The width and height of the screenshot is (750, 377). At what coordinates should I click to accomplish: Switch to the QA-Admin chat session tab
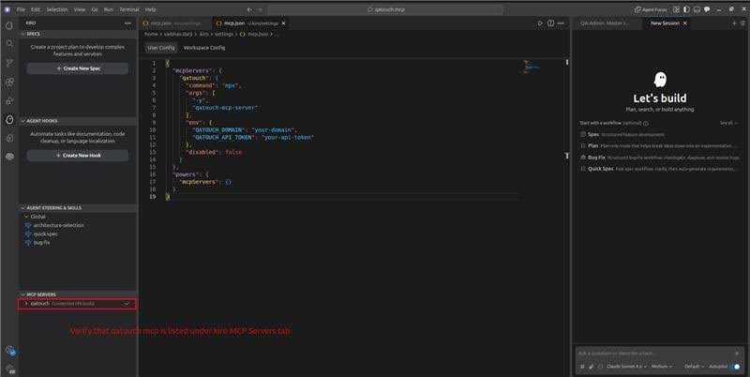coord(605,23)
